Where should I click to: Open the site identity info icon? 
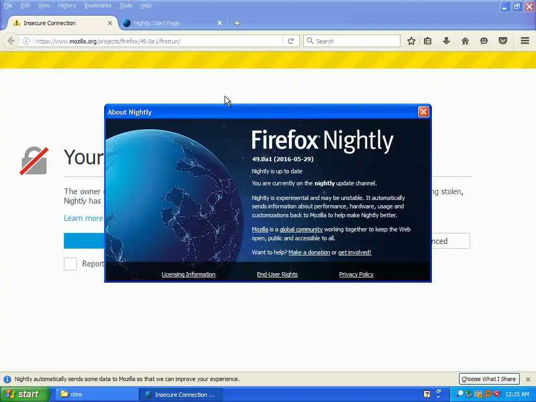26,41
